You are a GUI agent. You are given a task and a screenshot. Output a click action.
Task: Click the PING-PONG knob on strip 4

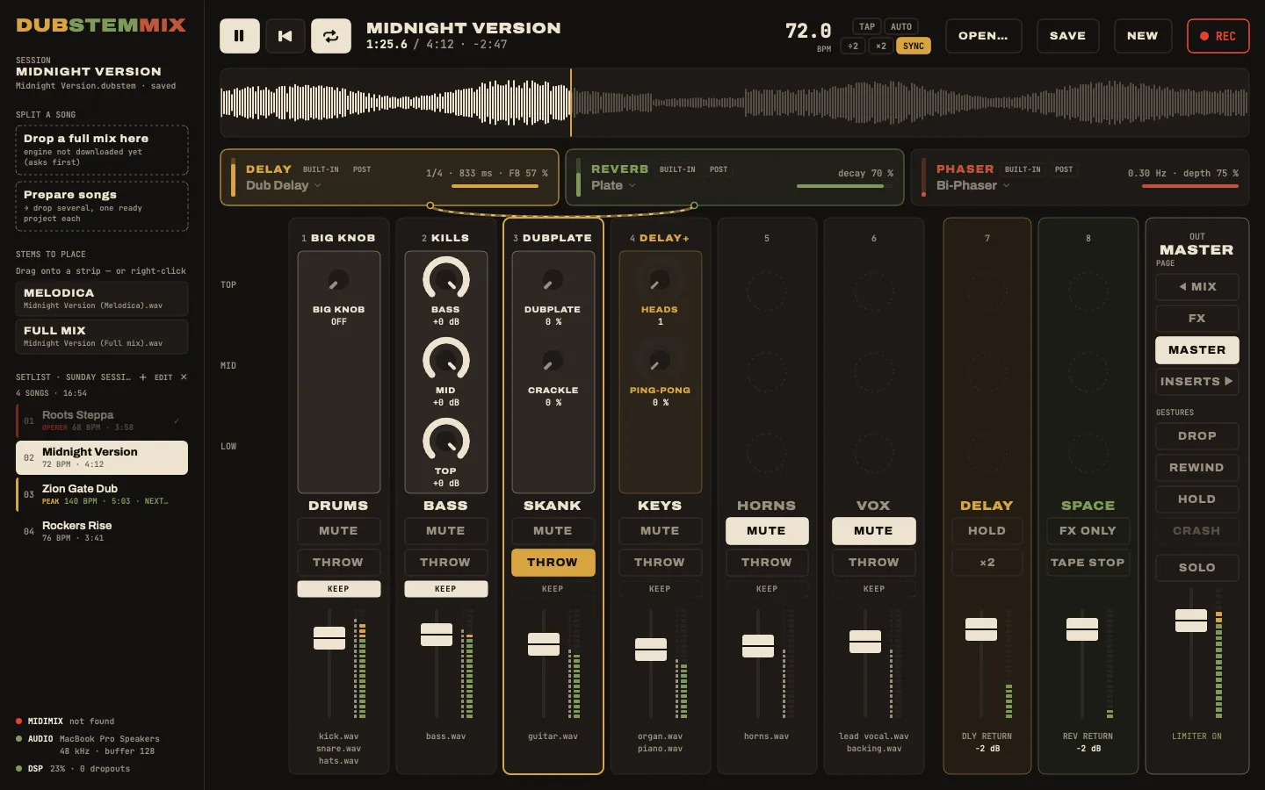pyautogui.click(x=660, y=362)
